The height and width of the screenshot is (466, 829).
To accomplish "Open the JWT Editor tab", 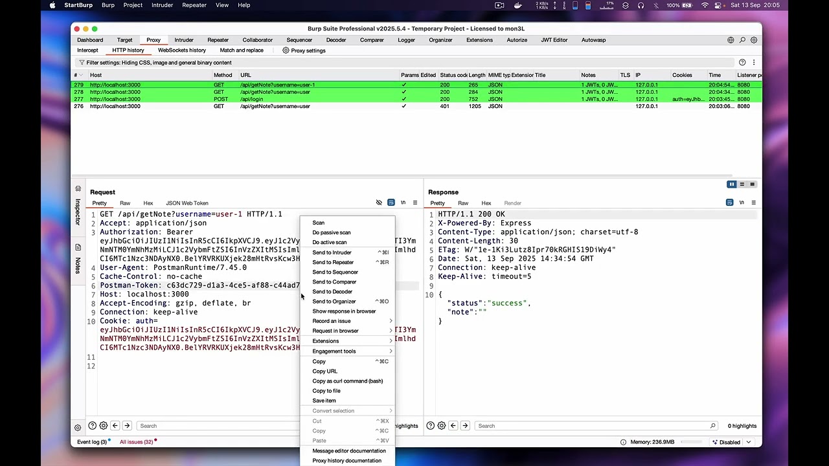I will 554,40.
